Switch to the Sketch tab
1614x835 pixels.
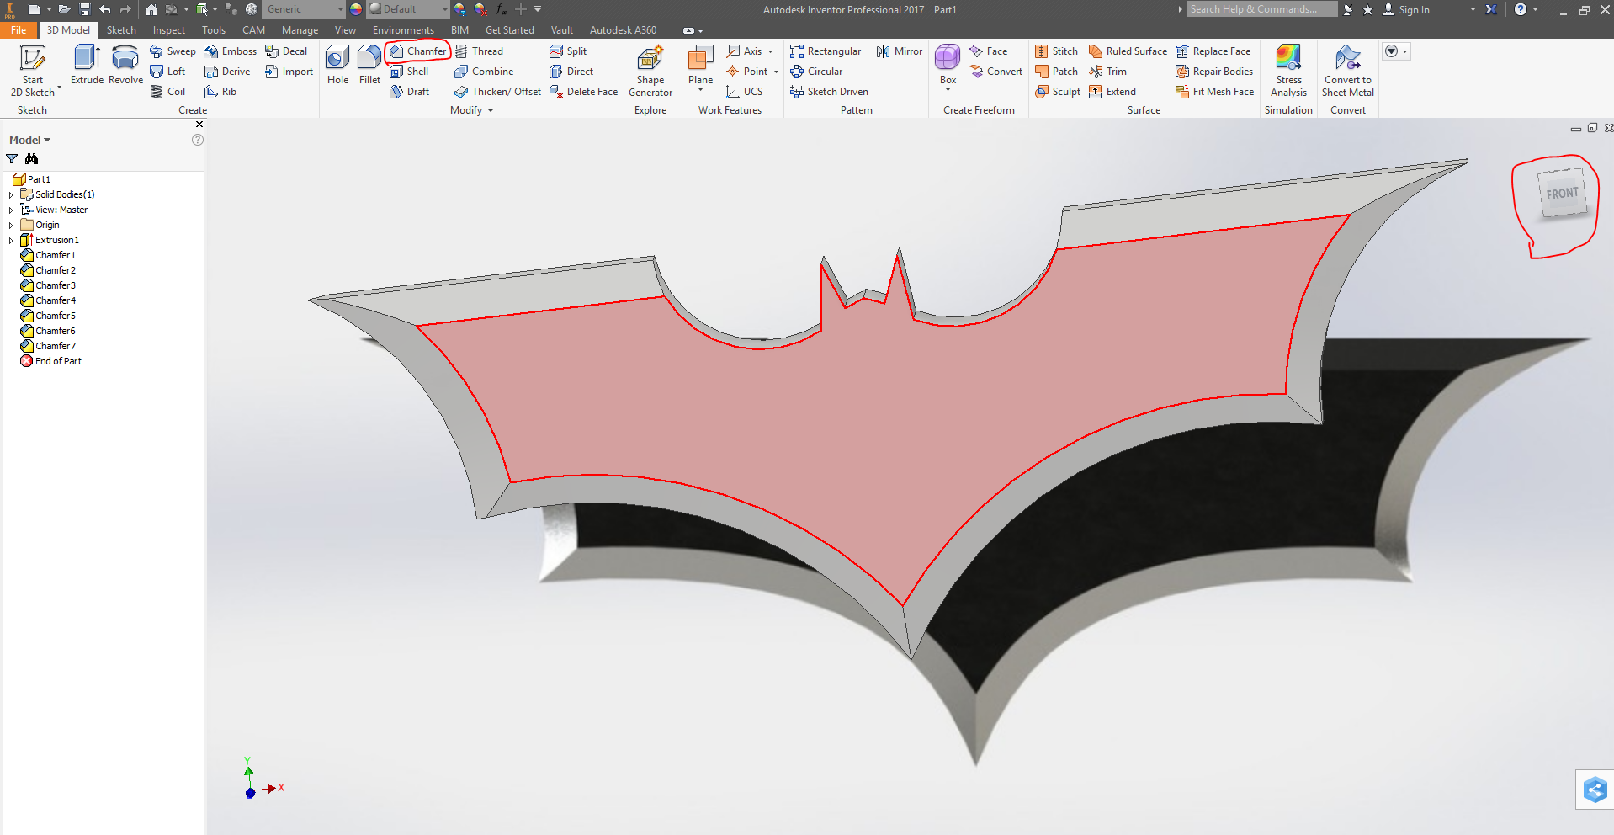121,30
